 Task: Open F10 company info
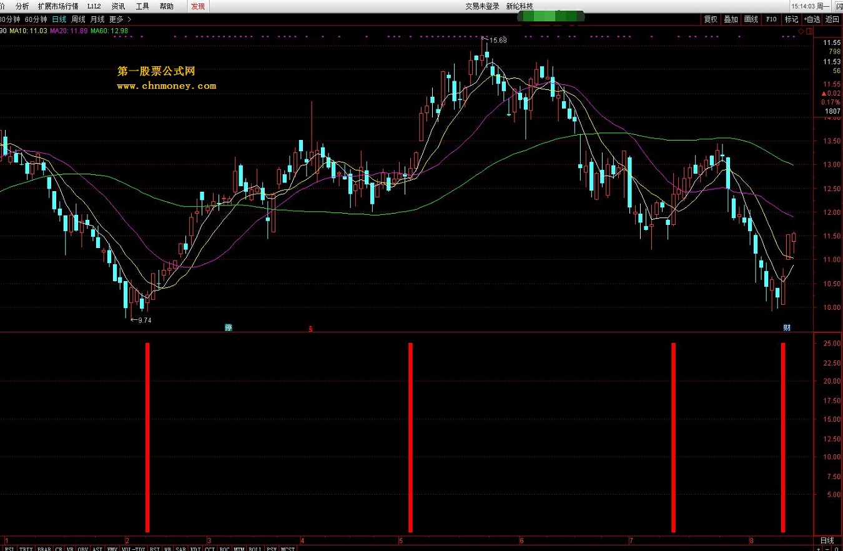point(771,19)
